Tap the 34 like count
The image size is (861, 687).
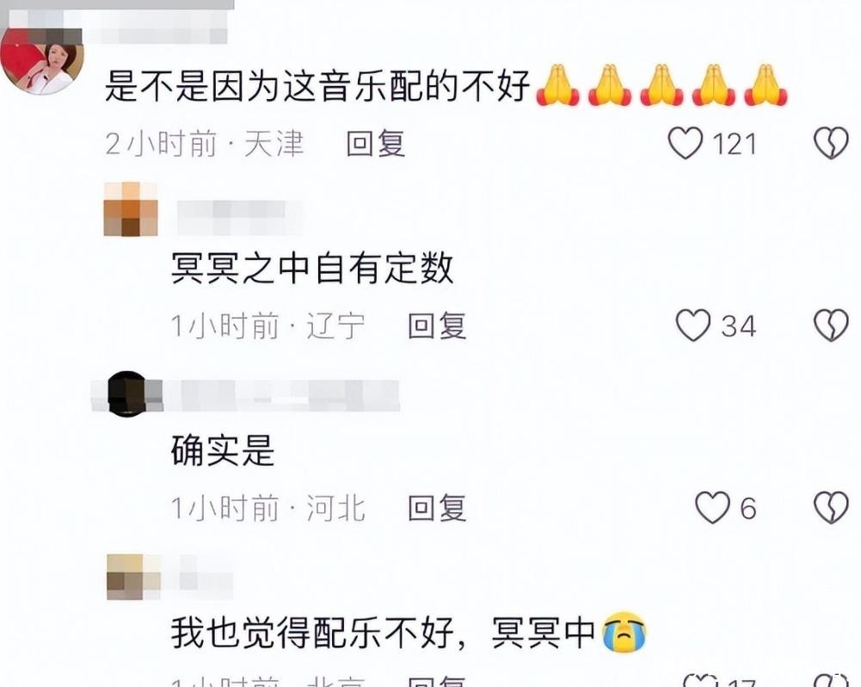pyautogui.click(x=739, y=326)
